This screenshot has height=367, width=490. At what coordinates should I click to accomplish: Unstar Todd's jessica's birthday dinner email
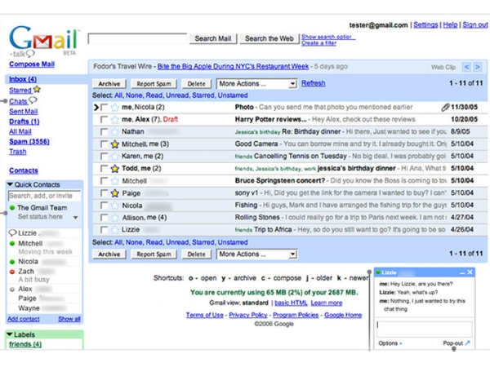tap(115, 169)
